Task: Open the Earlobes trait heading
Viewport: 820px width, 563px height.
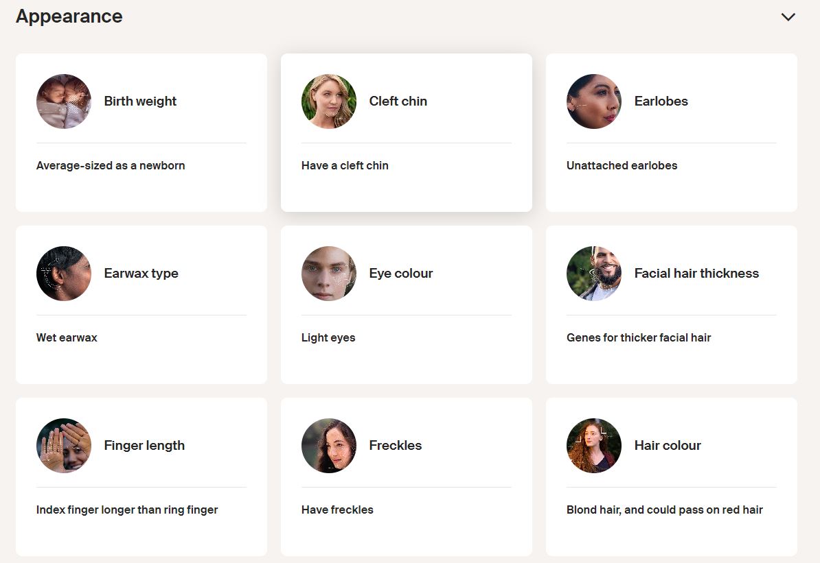Action: pyautogui.click(x=661, y=101)
